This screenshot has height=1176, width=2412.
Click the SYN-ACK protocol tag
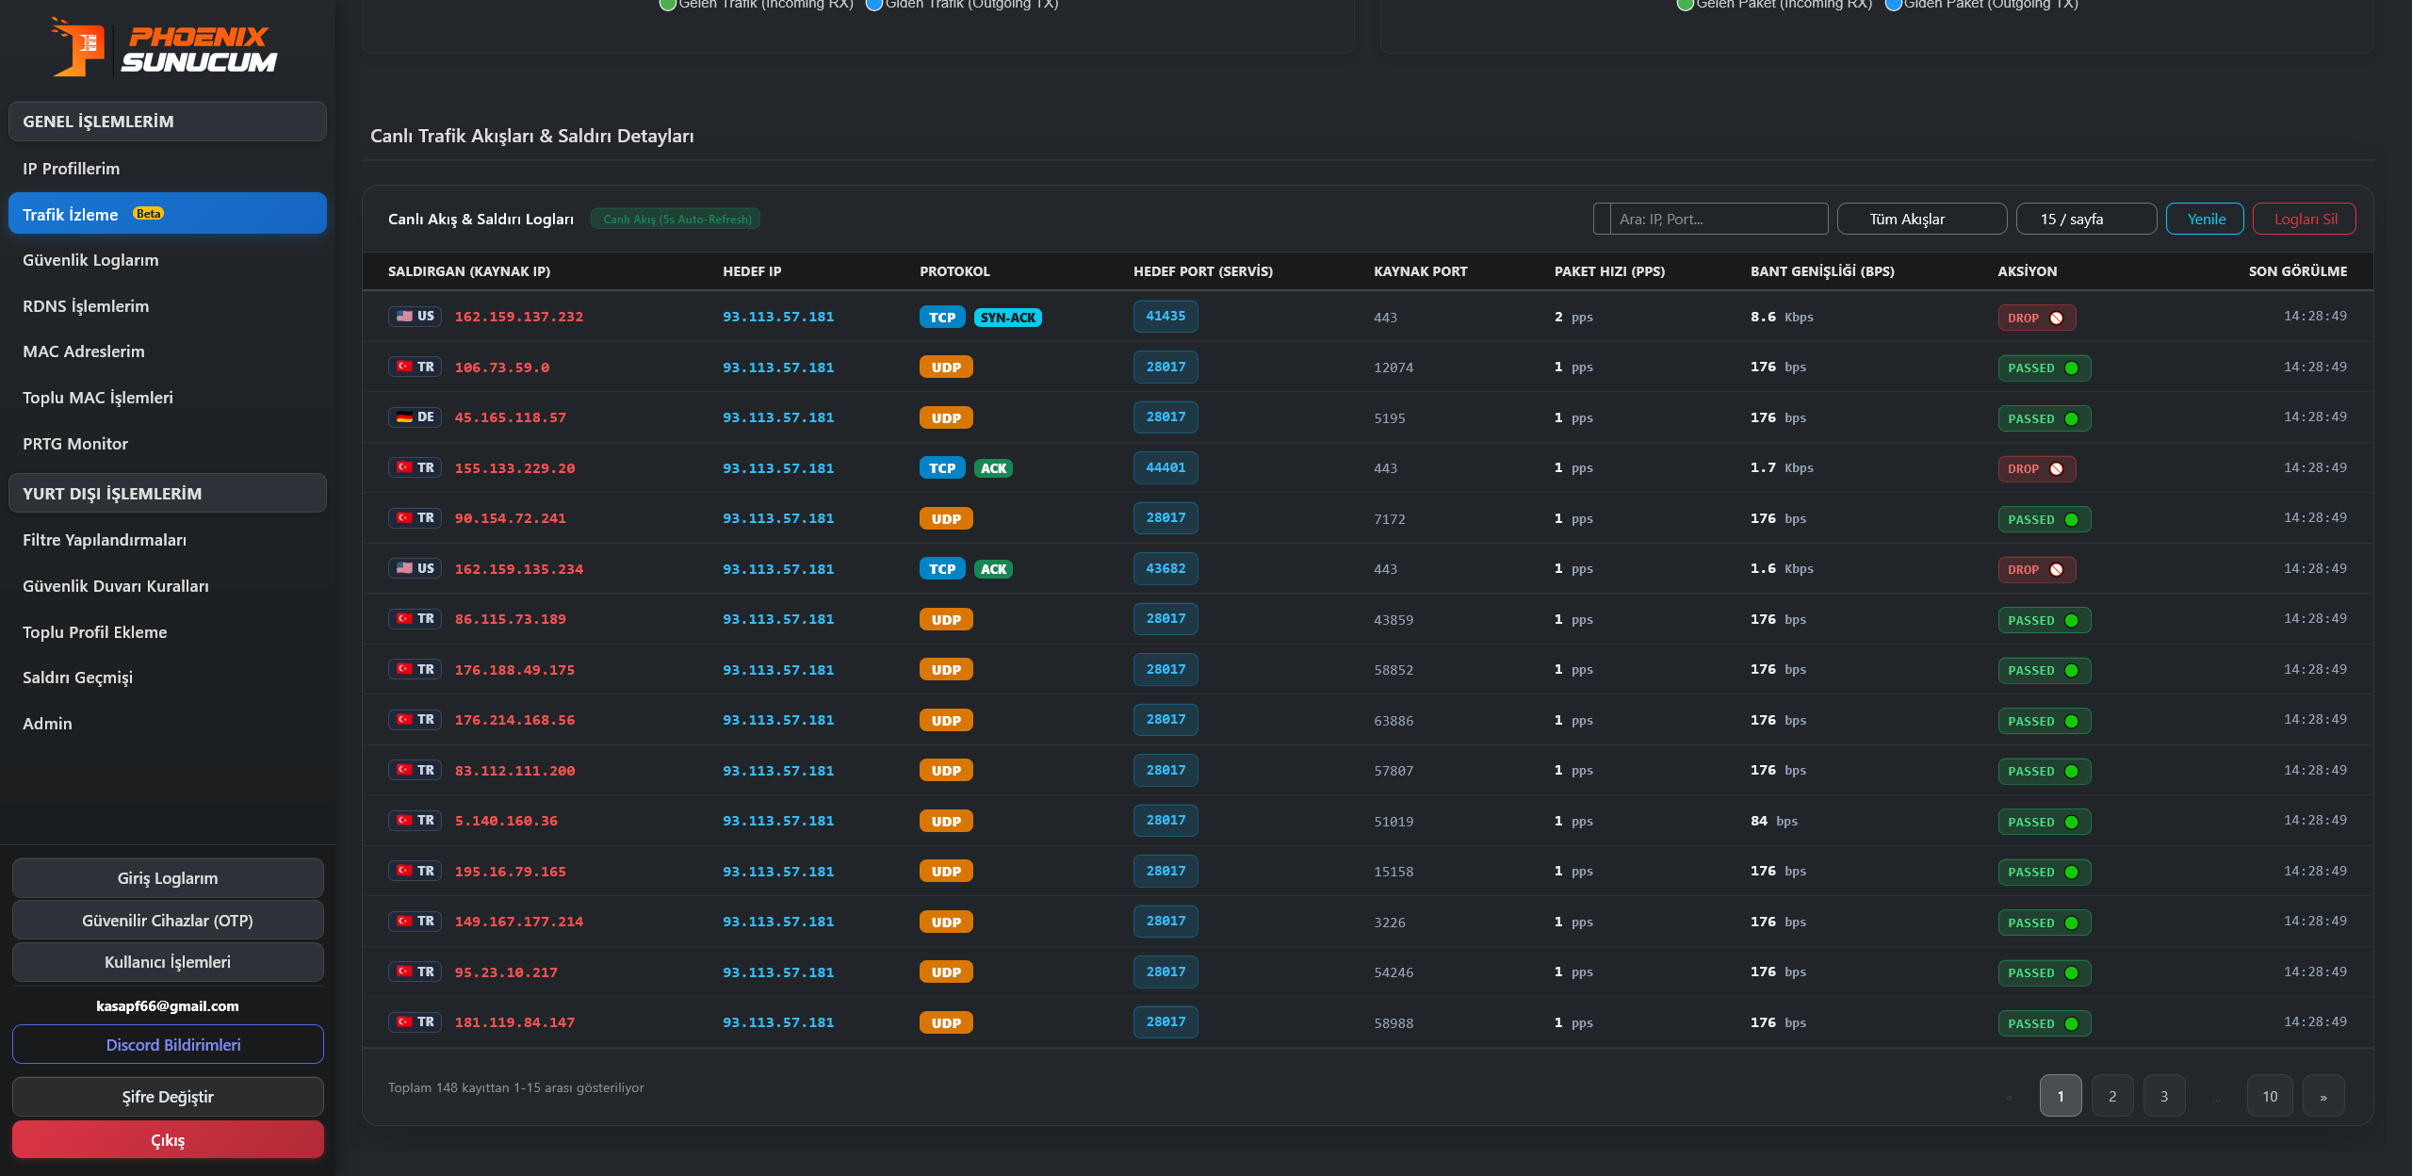pyautogui.click(x=1007, y=318)
